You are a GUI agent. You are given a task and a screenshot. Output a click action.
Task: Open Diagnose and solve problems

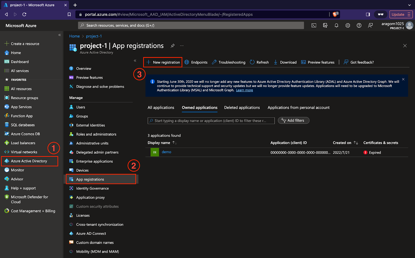[96, 87]
